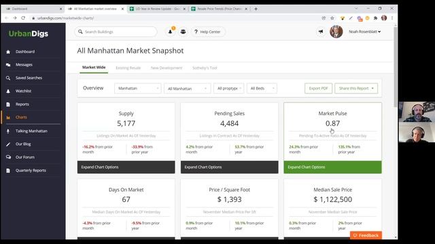Image resolution: width=435 pixels, height=244 pixels.
Task: Switch to the Market Wide tab
Action: (94, 67)
